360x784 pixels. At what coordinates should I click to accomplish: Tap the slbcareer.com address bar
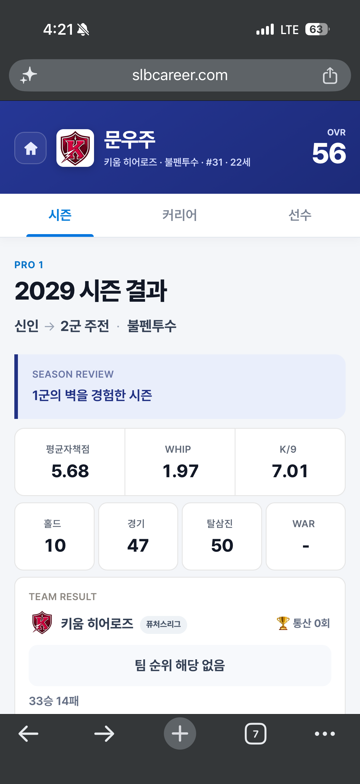click(180, 75)
